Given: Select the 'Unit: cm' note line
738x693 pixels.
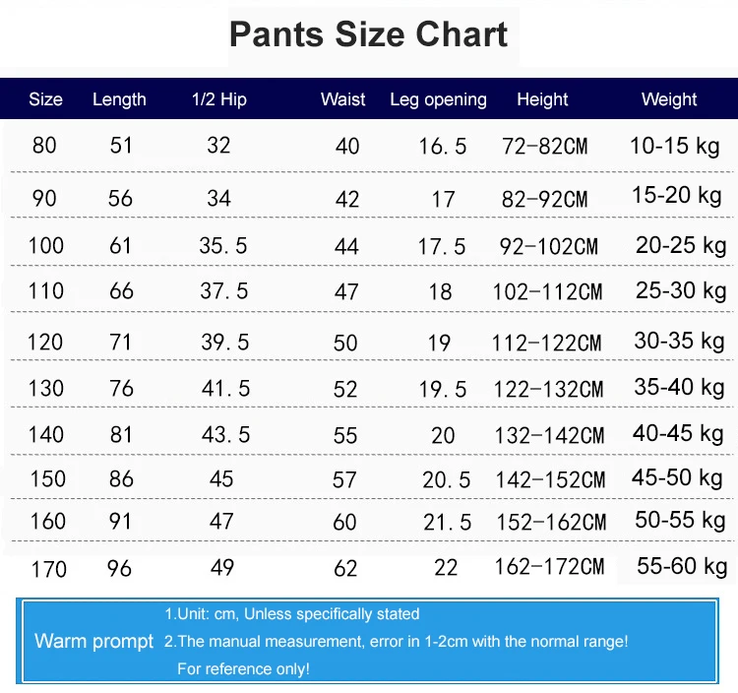Looking at the screenshot, I should pyautogui.click(x=292, y=614).
